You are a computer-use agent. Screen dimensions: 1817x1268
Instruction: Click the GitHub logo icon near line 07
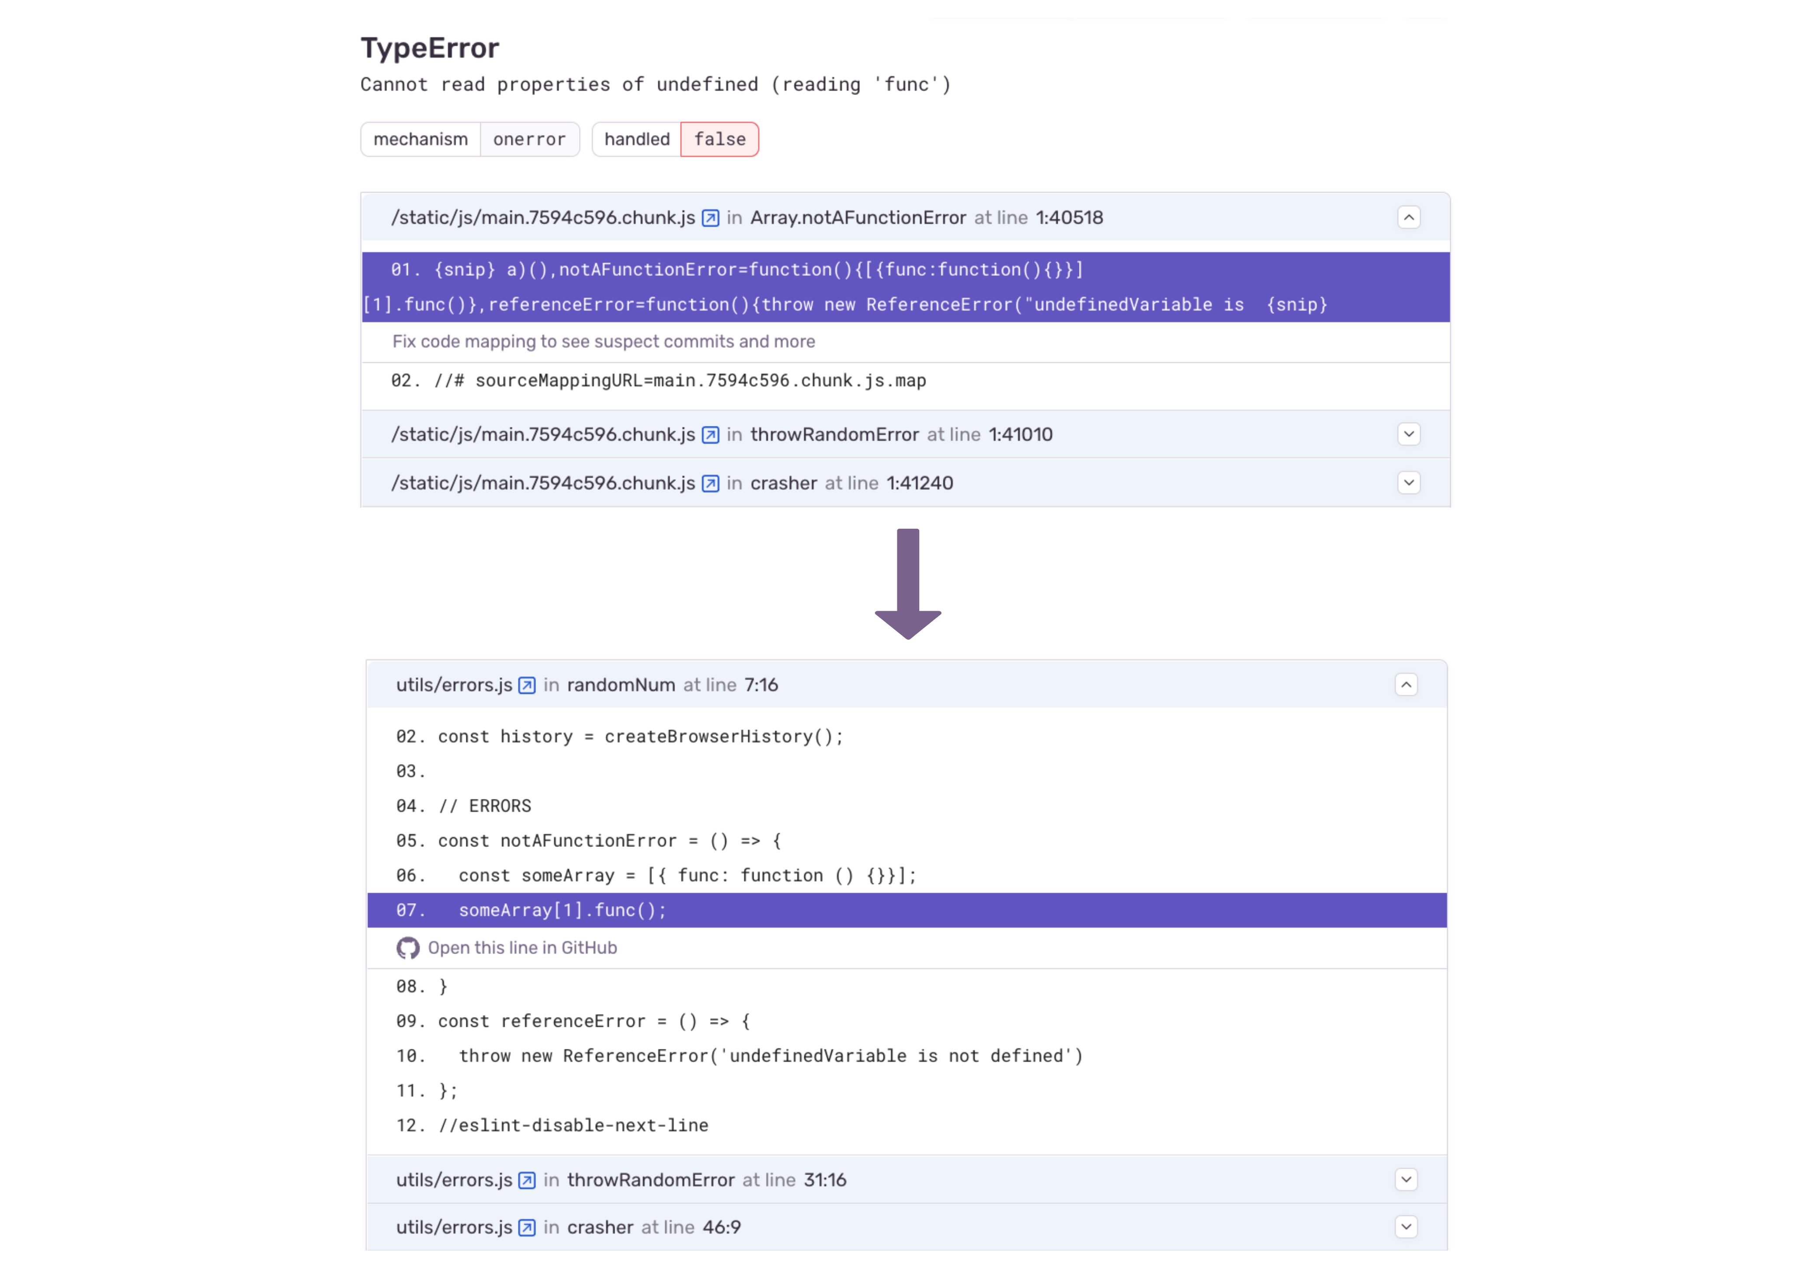pos(408,948)
